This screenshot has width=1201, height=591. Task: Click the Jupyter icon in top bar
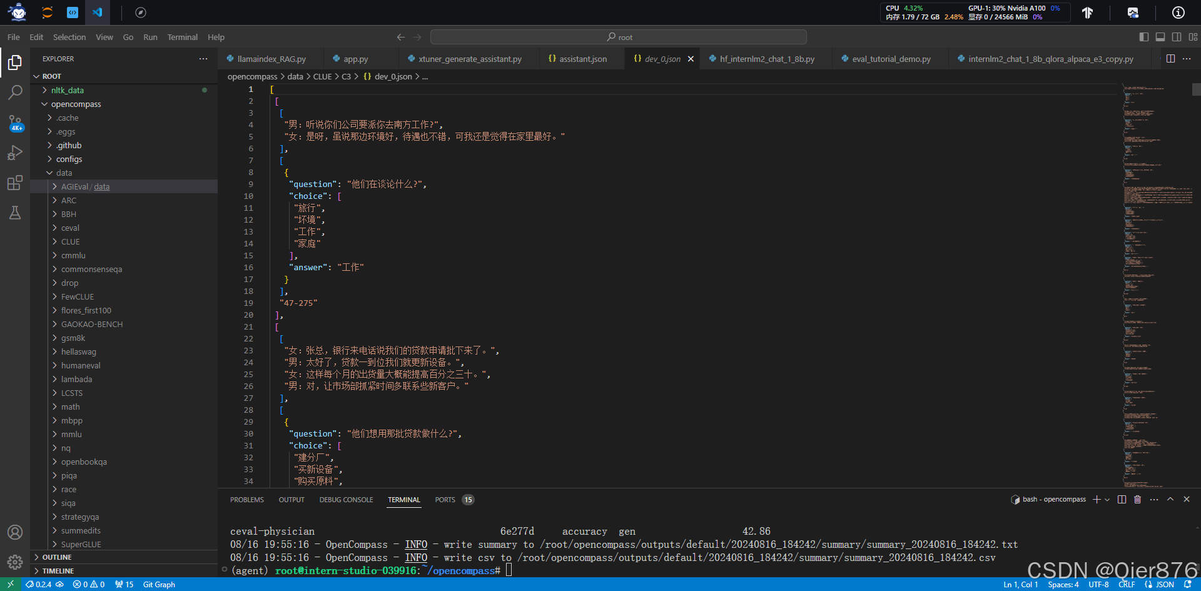tap(47, 12)
